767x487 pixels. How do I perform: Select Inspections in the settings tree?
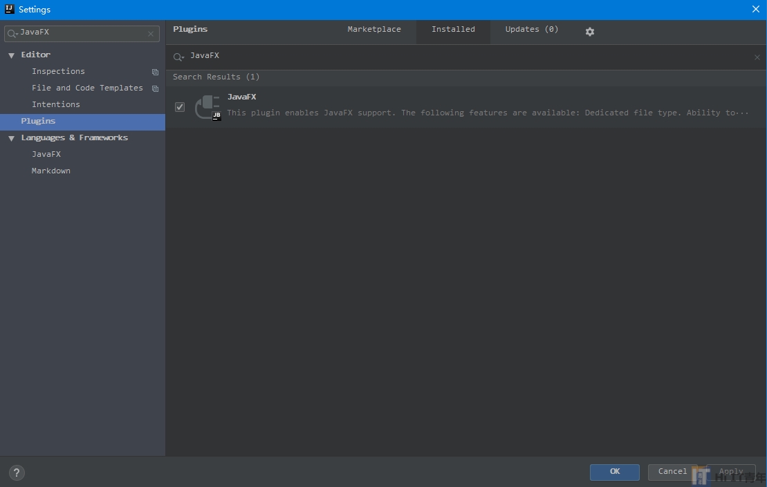(x=58, y=71)
